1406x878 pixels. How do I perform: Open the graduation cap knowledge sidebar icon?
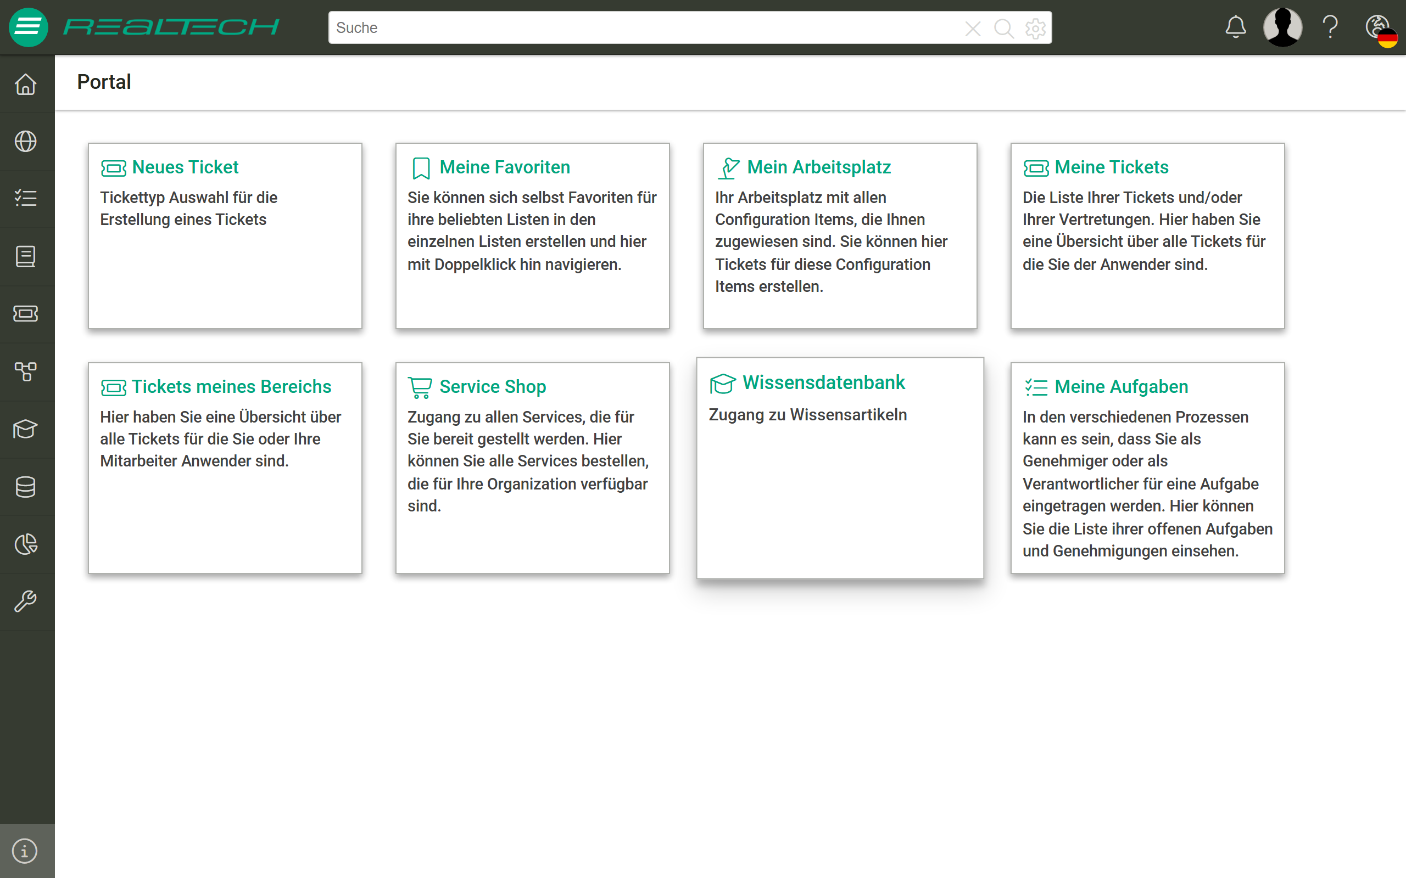point(26,429)
